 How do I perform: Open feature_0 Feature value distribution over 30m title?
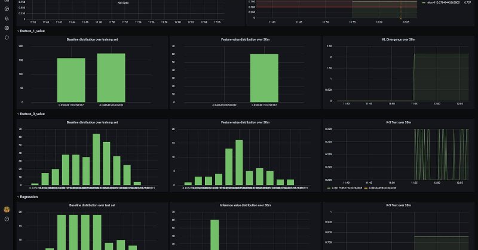point(245,122)
